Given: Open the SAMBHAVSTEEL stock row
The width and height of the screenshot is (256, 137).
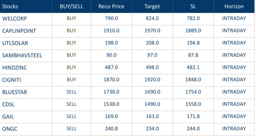Looking at the screenshot, I should pos(22,55).
